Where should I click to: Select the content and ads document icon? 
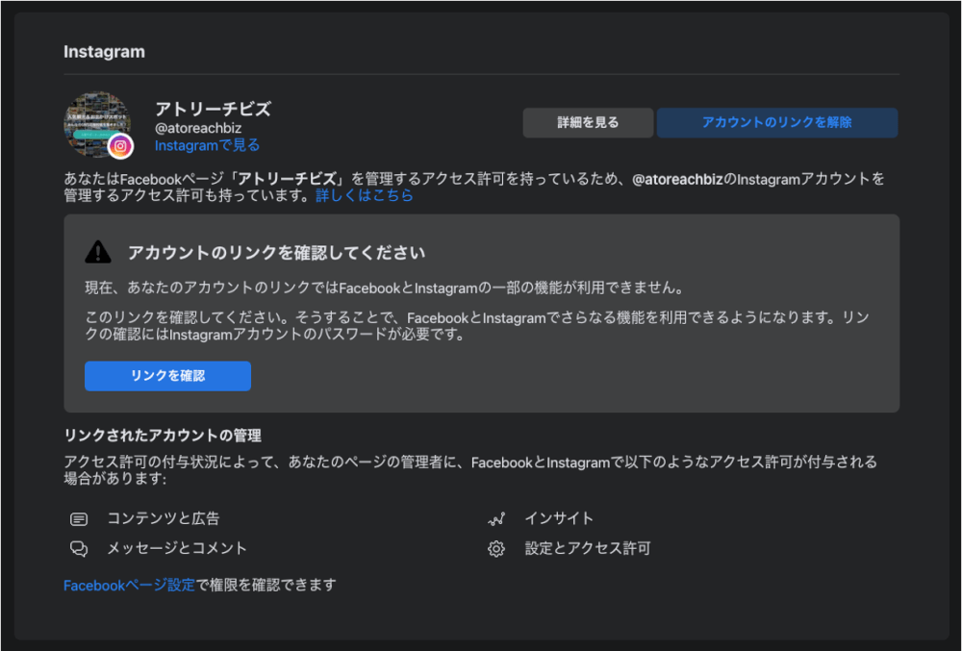tap(78, 517)
